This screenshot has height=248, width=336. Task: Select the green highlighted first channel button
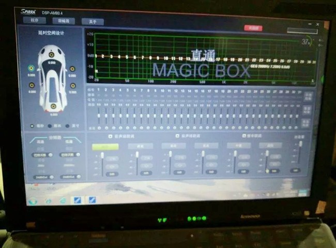pos(105,147)
